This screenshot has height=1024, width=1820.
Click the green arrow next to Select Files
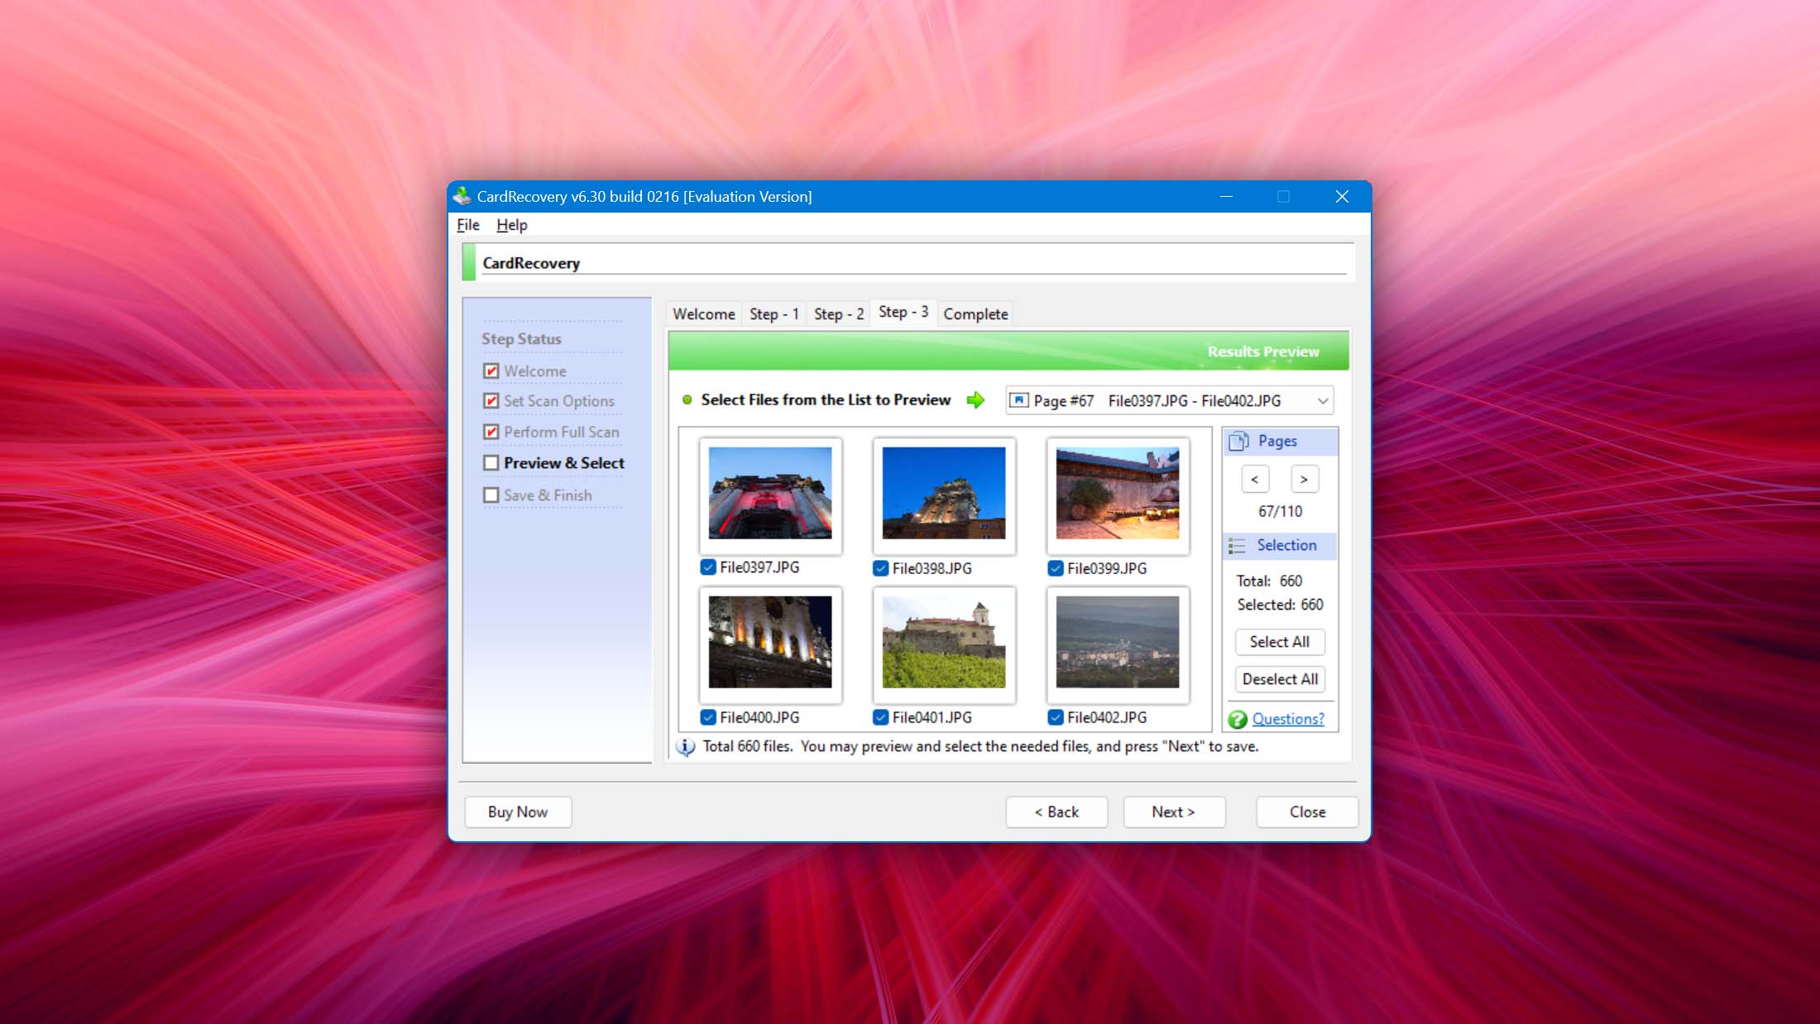click(976, 400)
